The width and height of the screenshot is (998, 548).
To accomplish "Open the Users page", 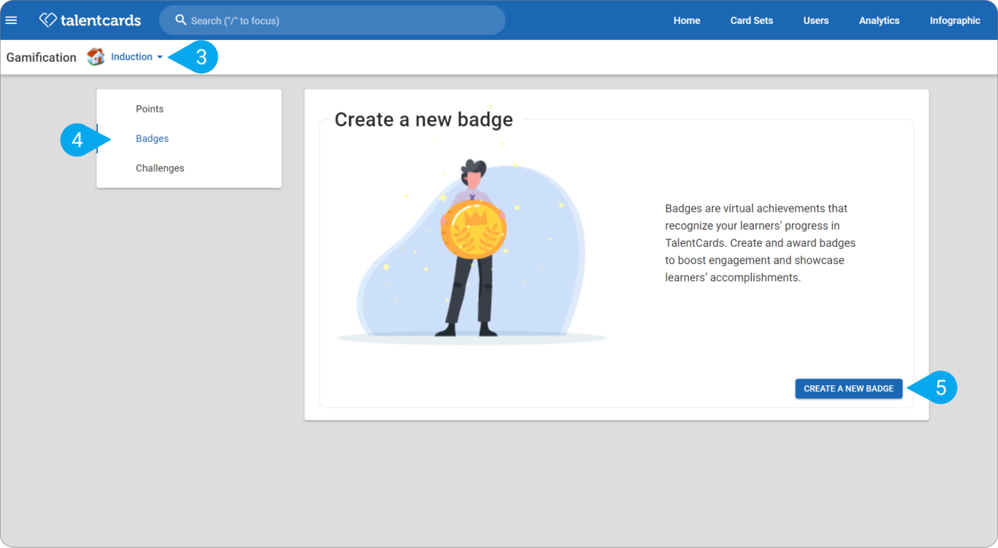I will (816, 20).
